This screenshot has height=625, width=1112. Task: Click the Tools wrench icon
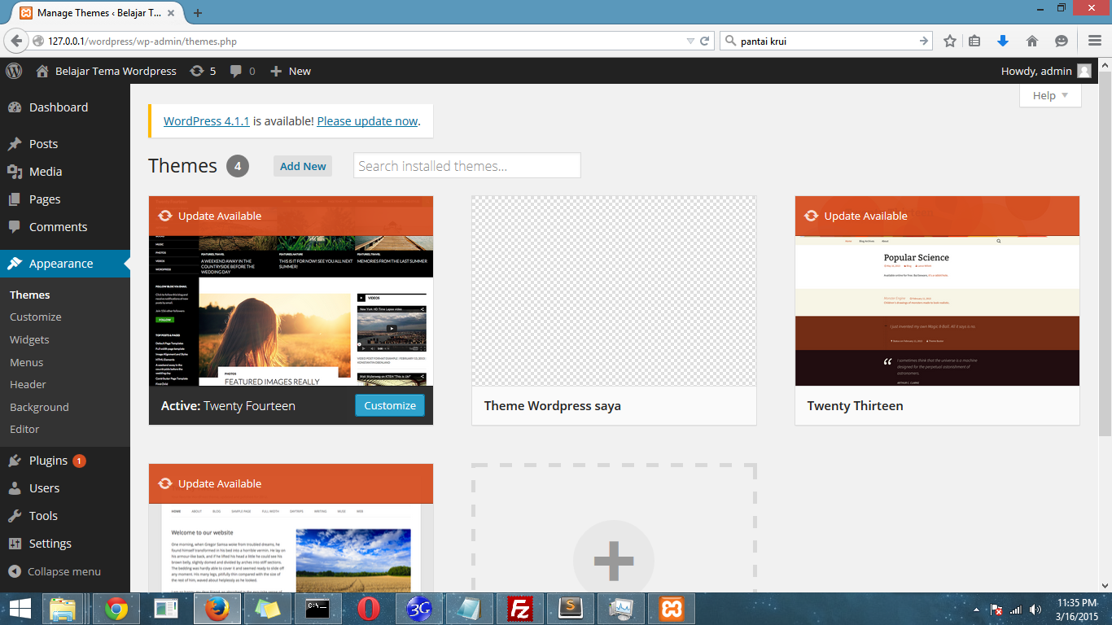pos(15,516)
